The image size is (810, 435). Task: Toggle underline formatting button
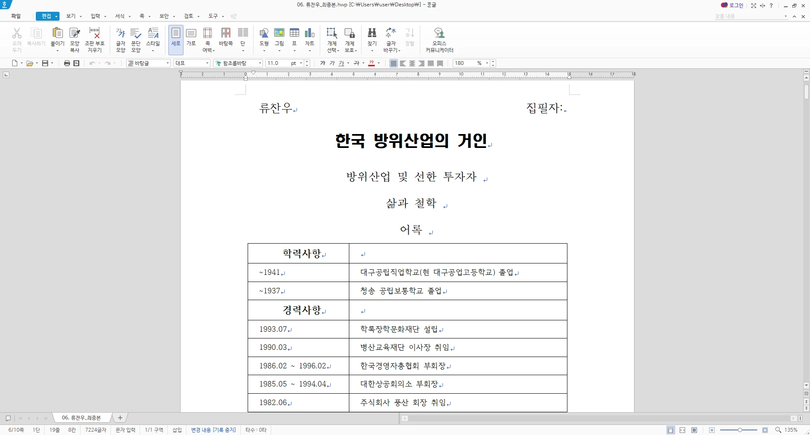click(341, 63)
